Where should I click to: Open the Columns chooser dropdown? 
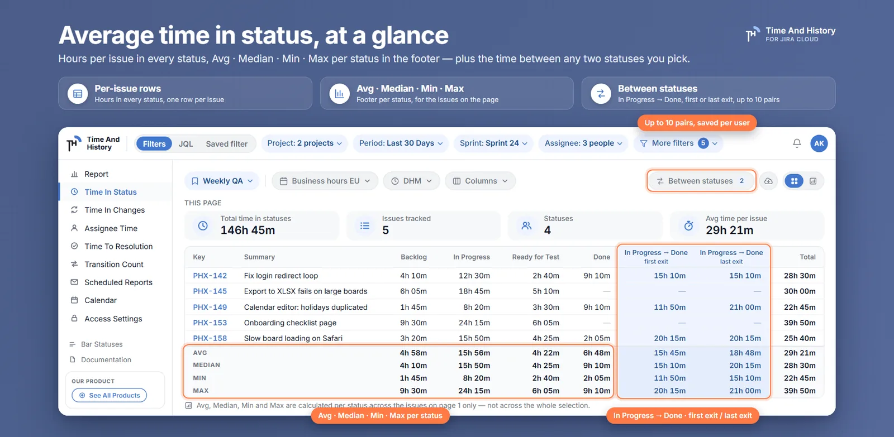pos(481,181)
